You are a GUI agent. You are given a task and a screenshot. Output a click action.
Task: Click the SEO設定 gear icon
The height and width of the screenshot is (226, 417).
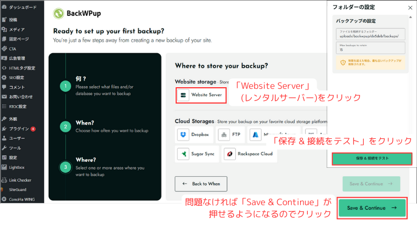click(4, 77)
